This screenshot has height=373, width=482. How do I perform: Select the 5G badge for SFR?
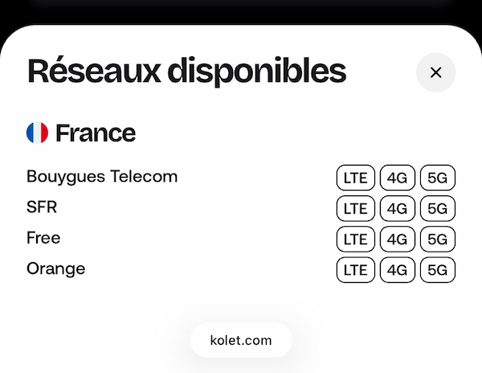438,208
